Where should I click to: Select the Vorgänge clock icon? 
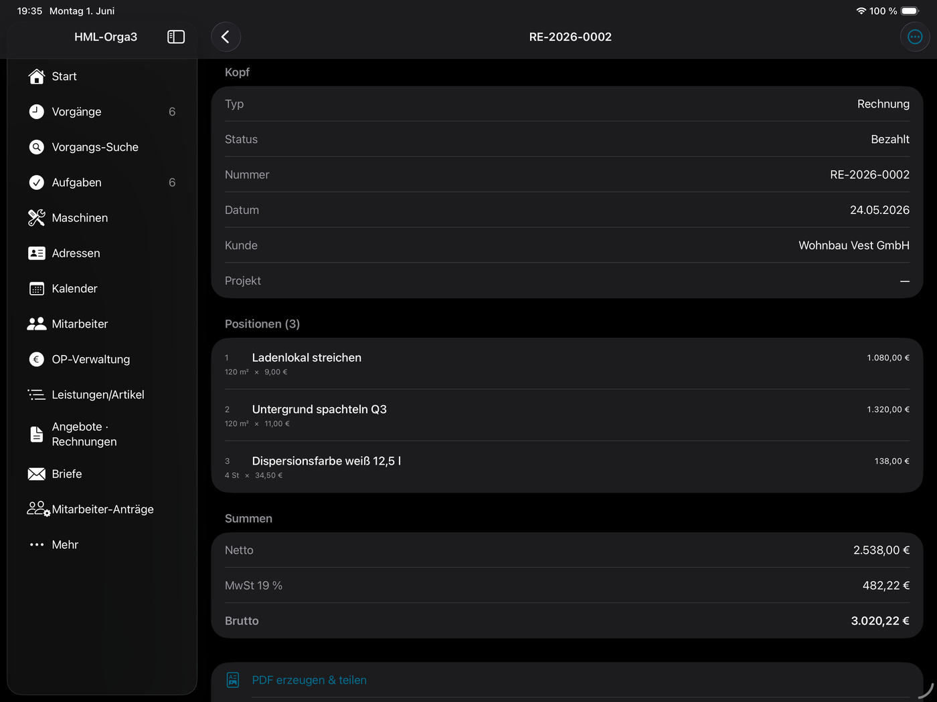tap(37, 112)
